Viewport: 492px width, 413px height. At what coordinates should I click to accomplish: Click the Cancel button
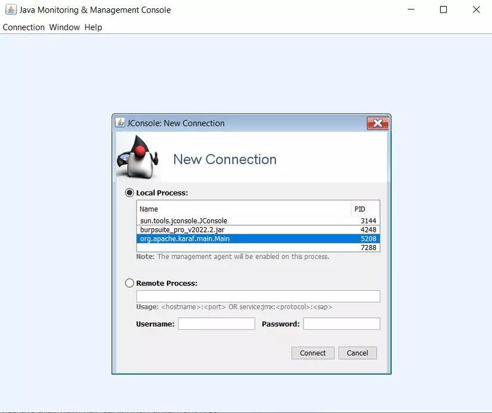357,353
